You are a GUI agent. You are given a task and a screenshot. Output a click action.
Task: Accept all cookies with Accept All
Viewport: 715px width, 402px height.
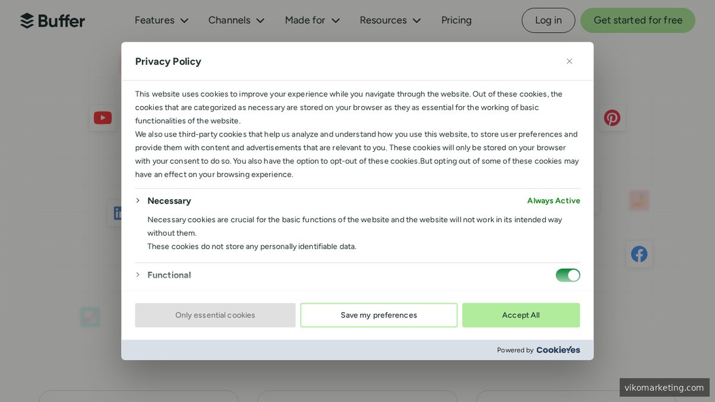(x=521, y=315)
